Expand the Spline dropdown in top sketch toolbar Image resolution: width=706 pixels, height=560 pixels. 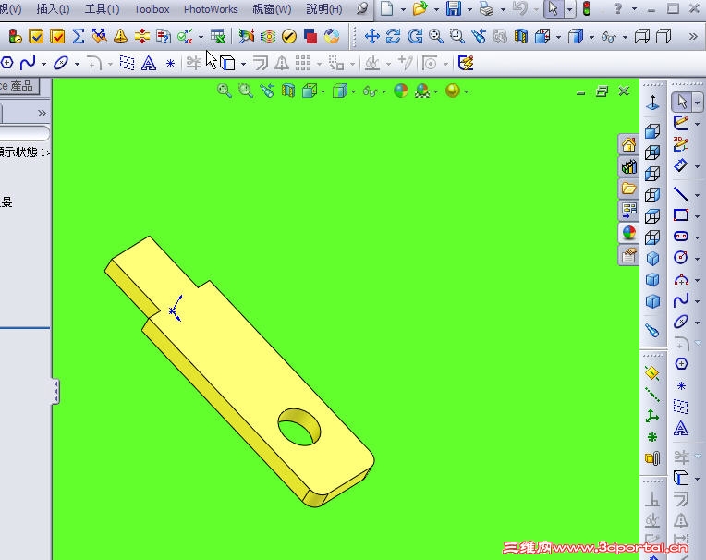click(x=43, y=64)
